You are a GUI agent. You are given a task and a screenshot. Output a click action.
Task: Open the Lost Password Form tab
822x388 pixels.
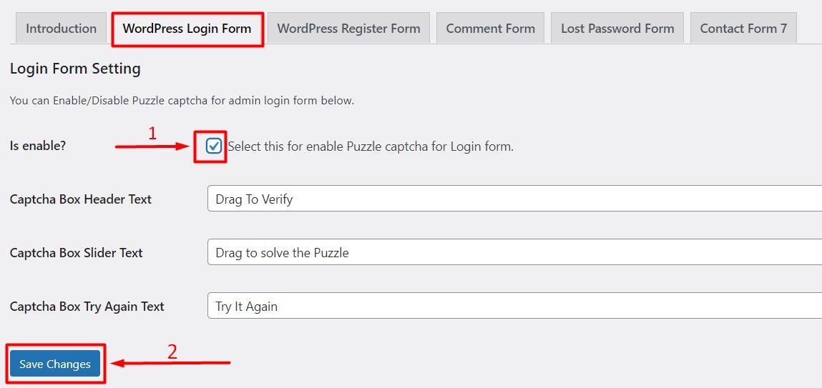617,28
